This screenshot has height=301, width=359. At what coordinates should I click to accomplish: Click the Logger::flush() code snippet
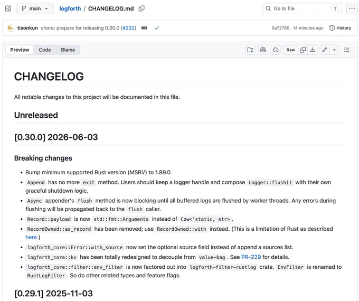270,183
